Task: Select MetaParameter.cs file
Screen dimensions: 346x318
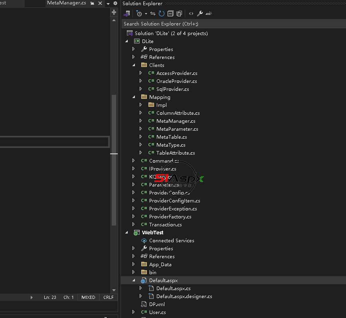Action: click(177, 129)
